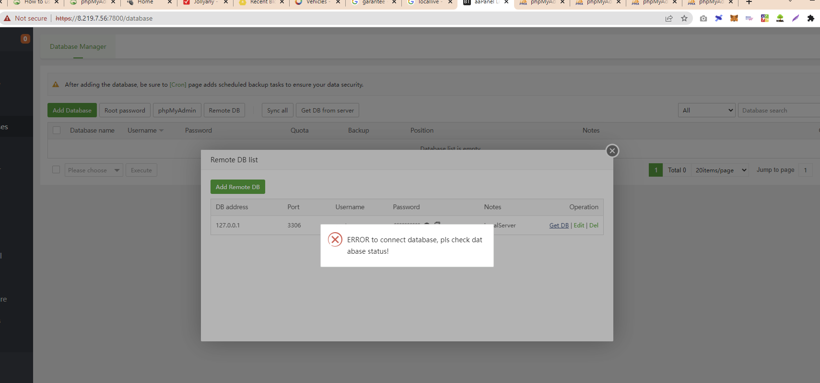Click the Position column header

[422, 130]
